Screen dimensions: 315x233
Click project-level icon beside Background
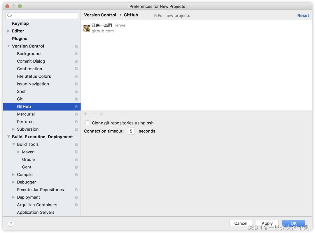76,54
